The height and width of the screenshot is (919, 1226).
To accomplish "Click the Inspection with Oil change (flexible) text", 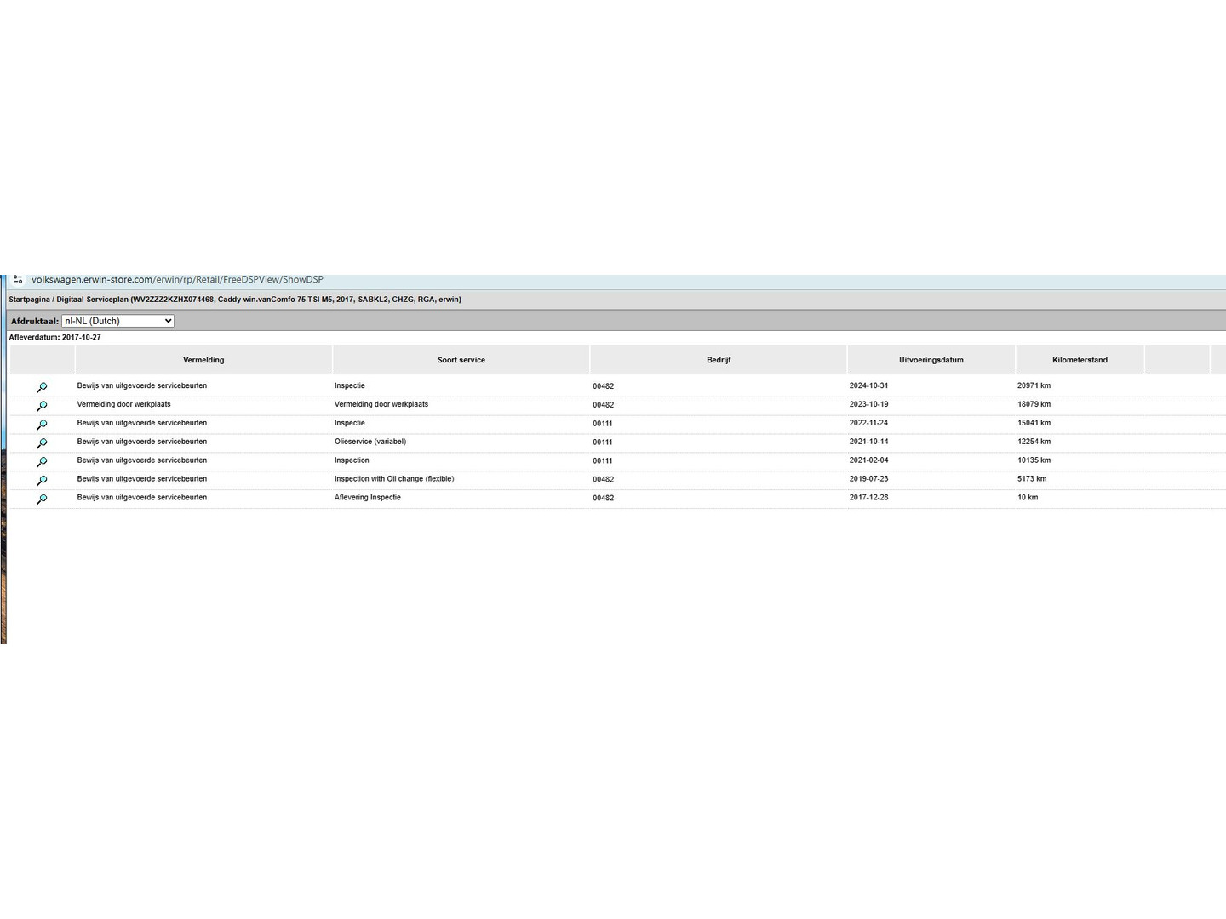I will click(393, 479).
